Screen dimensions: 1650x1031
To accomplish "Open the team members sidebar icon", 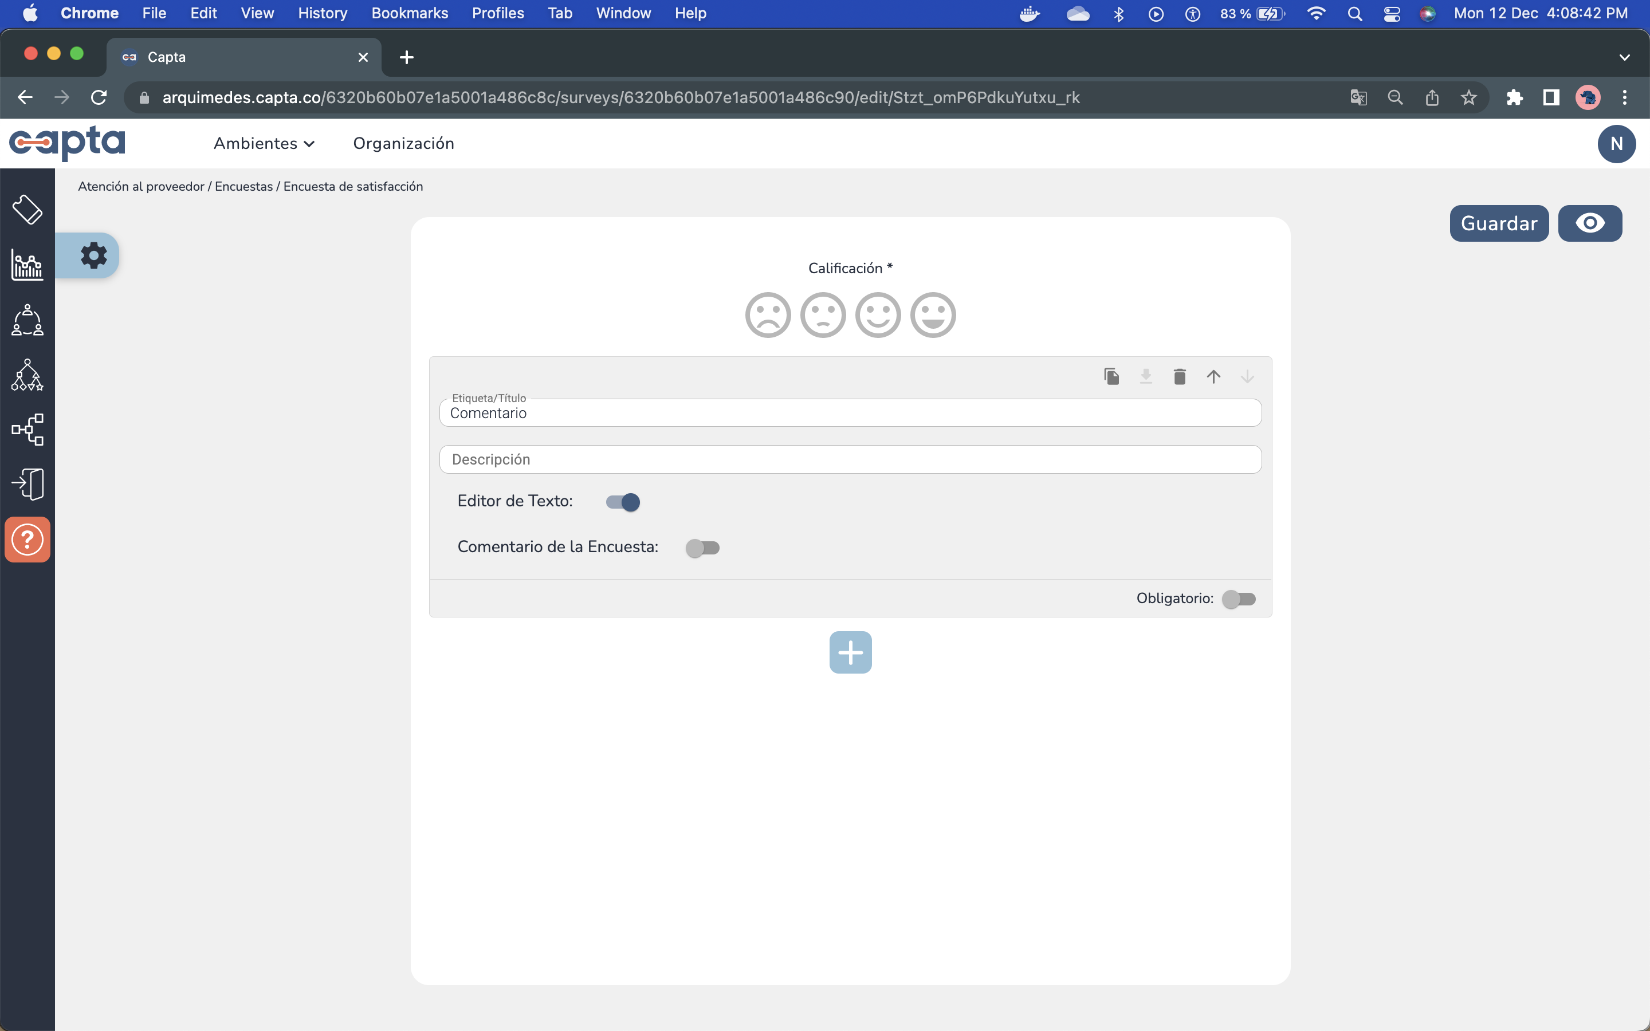I will pos(27,321).
